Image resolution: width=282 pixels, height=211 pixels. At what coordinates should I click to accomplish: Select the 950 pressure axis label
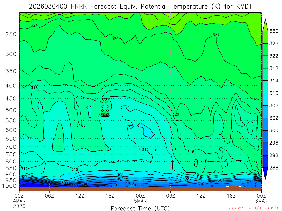pyautogui.click(x=11, y=180)
